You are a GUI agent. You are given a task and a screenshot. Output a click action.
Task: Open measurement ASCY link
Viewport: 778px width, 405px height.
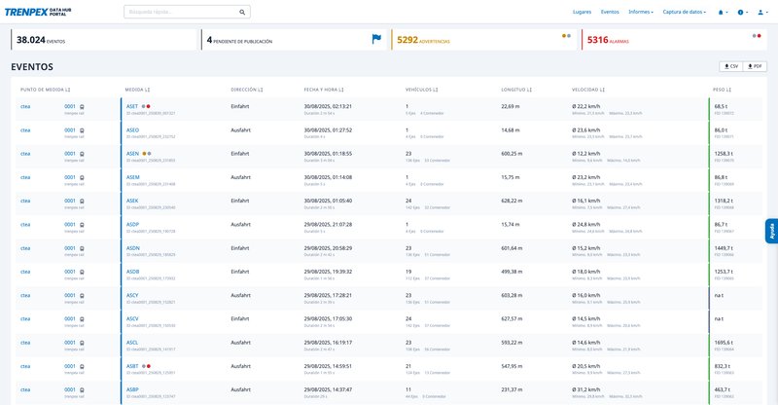[132, 295]
